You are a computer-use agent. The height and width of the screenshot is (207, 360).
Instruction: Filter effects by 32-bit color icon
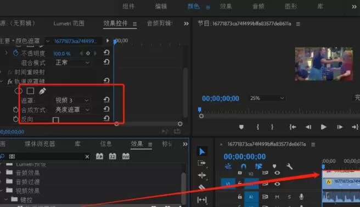[x=113, y=157]
